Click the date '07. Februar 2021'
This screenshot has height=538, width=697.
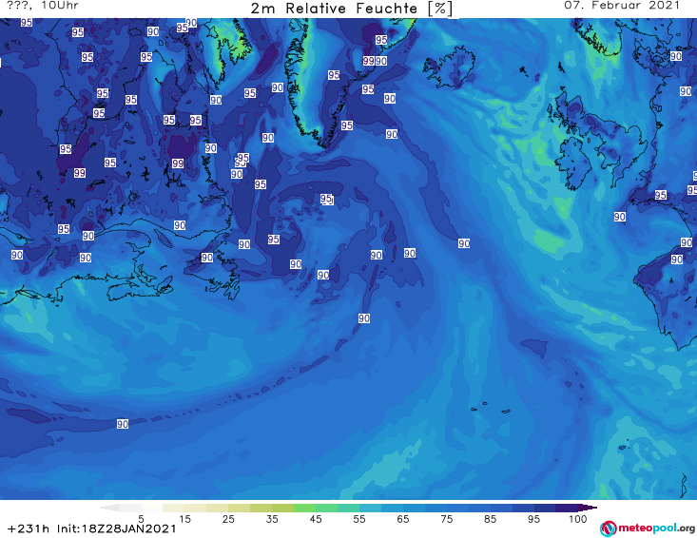(622, 6)
